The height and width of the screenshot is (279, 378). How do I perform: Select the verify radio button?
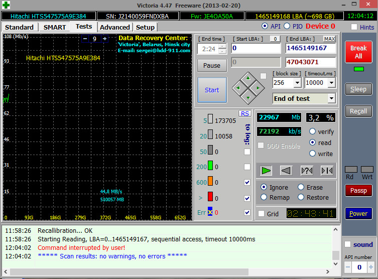313,131
